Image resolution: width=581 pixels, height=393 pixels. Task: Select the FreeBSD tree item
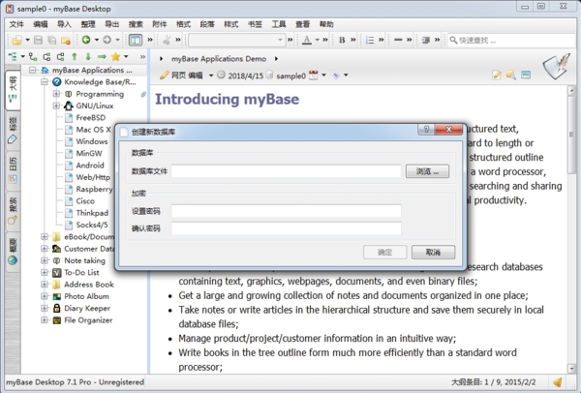click(90, 118)
